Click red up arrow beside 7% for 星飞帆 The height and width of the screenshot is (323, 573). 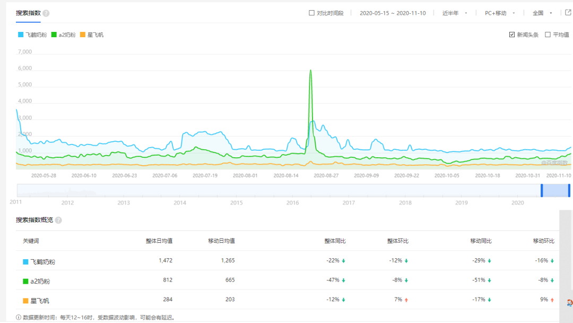[406, 300]
